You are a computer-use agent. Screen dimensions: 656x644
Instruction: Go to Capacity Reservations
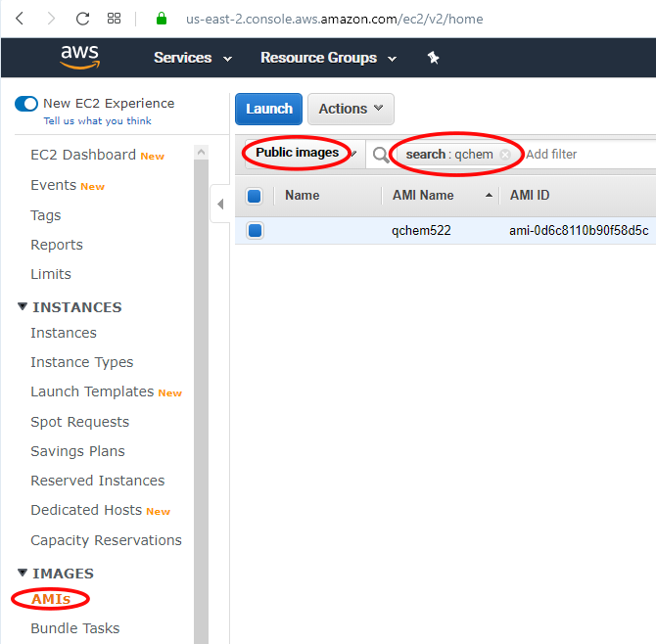[x=106, y=540]
